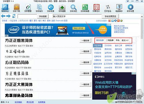
Task: Open the 字体中心 font center
Action: tap(5, 8)
